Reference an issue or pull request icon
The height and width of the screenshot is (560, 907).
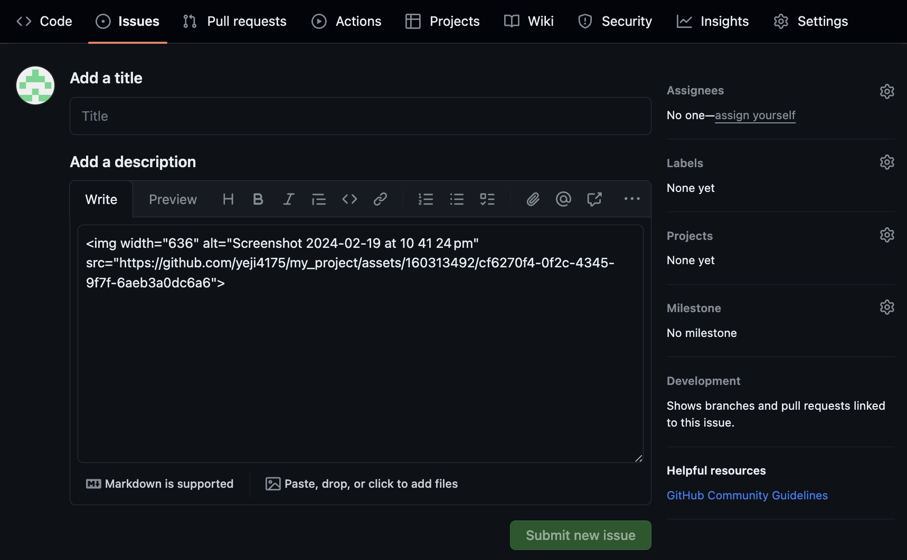coord(594,199)
